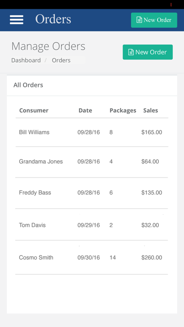
Task: Sort table by Date column header
Action: tap(85, 110)
